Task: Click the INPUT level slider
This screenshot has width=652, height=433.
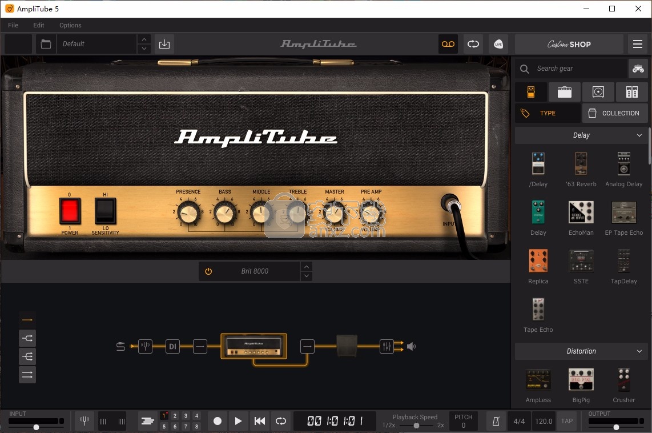Action: point(36,427)
